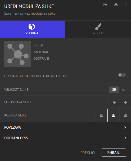Set image position to left-aligned icon

[101, 115]
